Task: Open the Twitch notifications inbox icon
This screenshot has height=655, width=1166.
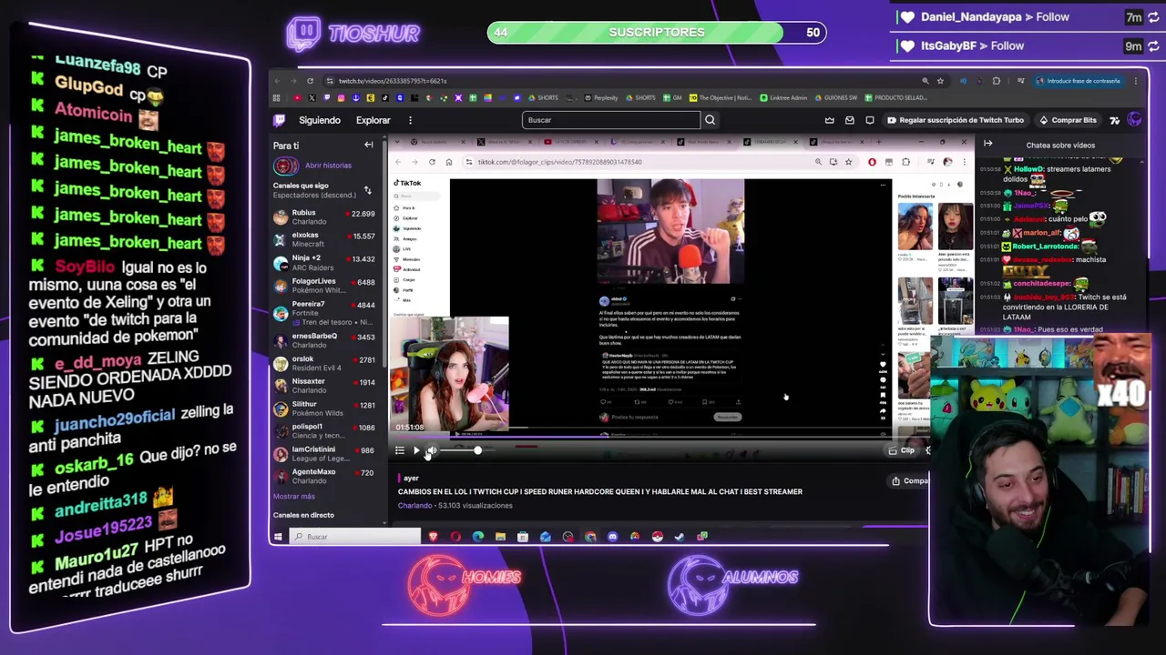Action: click(849, 120)
